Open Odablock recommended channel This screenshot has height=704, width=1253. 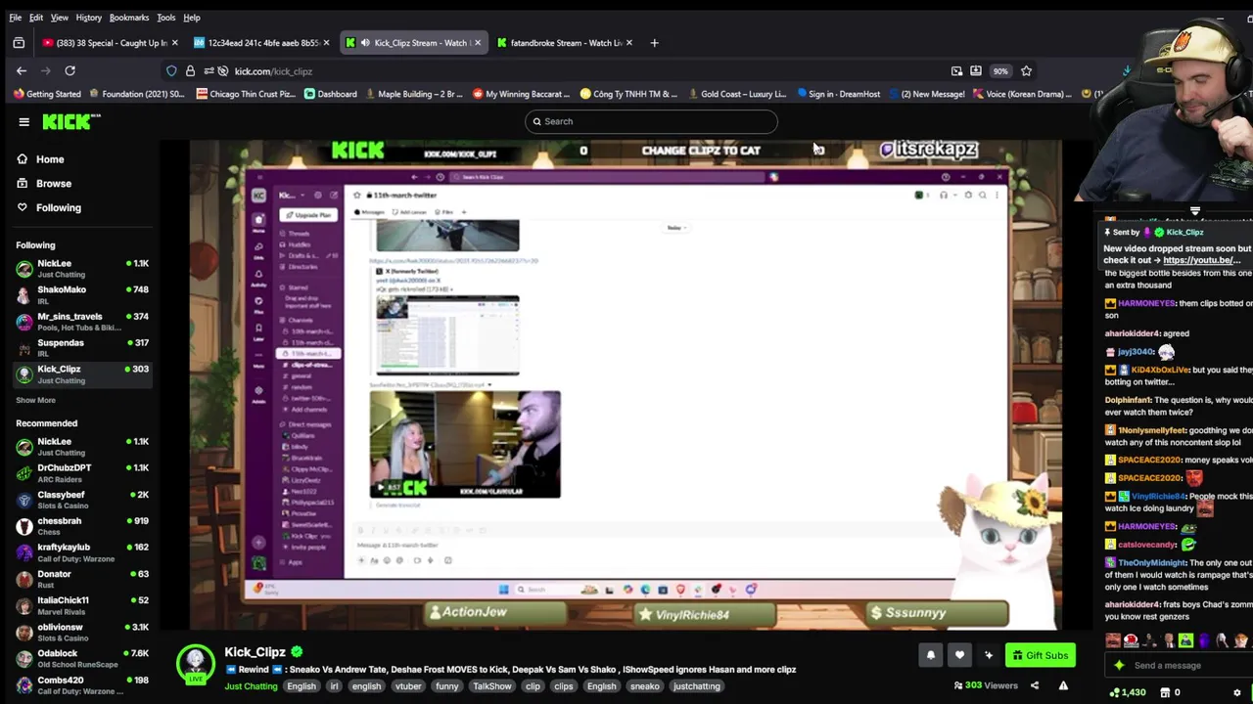point(82,658)
